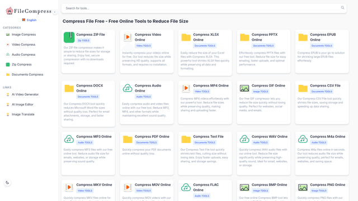
Task: Click the Compress Audio Online music icon
Action: point(128,88)
